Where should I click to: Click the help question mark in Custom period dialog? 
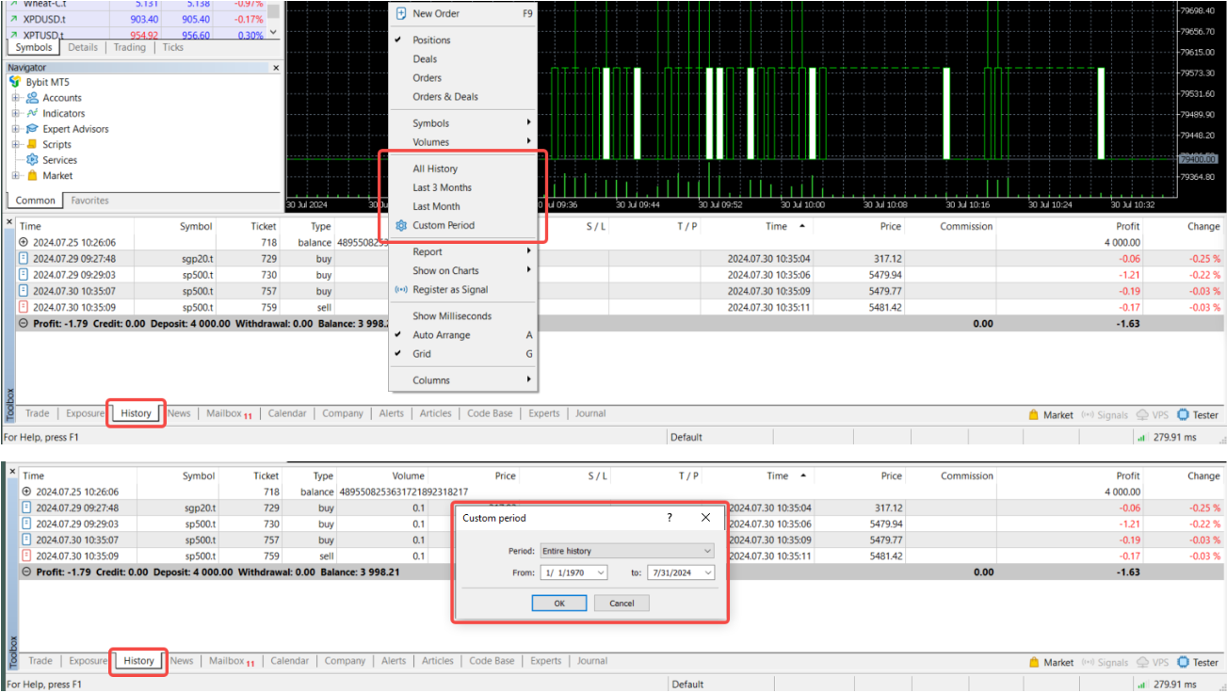670,518
